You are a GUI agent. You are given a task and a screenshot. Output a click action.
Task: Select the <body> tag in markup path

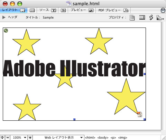(103, 138)
